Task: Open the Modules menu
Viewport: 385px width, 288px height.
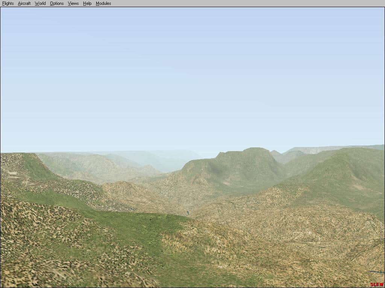Action: click(103, 3)
